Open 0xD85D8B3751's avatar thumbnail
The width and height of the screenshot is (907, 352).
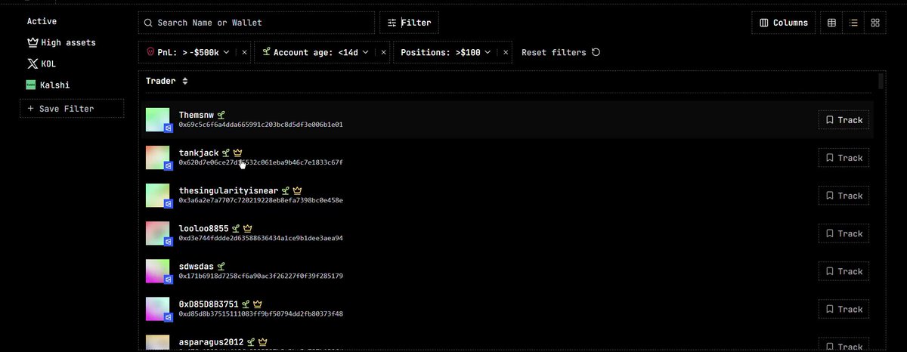click(158, 309)
